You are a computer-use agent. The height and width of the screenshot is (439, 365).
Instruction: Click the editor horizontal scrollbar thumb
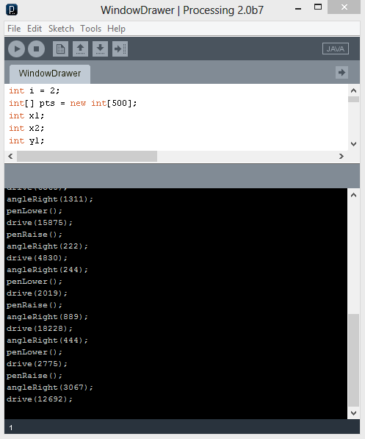pyautogui.click(x=87, y=156)
